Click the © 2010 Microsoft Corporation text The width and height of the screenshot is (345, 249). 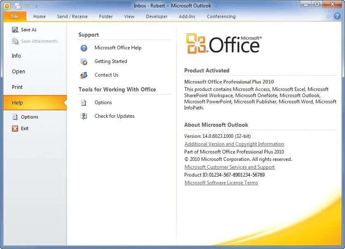238,159
